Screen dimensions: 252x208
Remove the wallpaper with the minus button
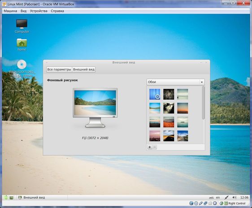point(154,147)
